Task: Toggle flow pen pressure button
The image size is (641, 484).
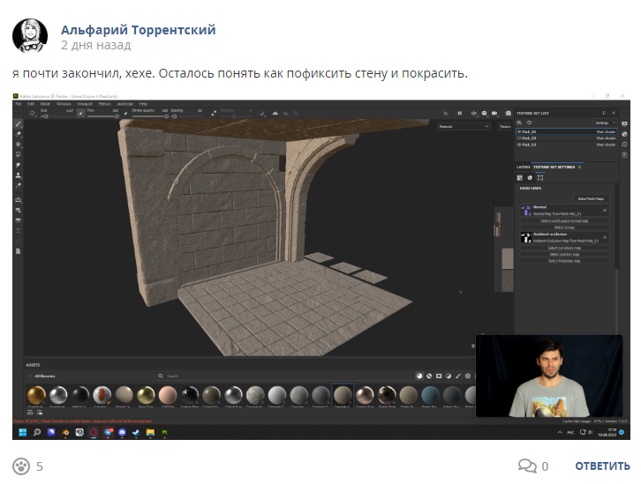Action: click(126, 113)
